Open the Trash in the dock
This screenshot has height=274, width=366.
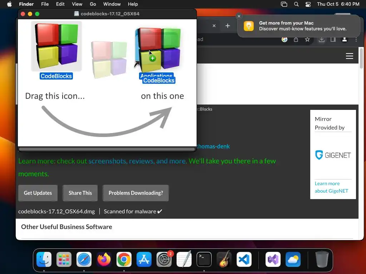[x=322, y=259]
